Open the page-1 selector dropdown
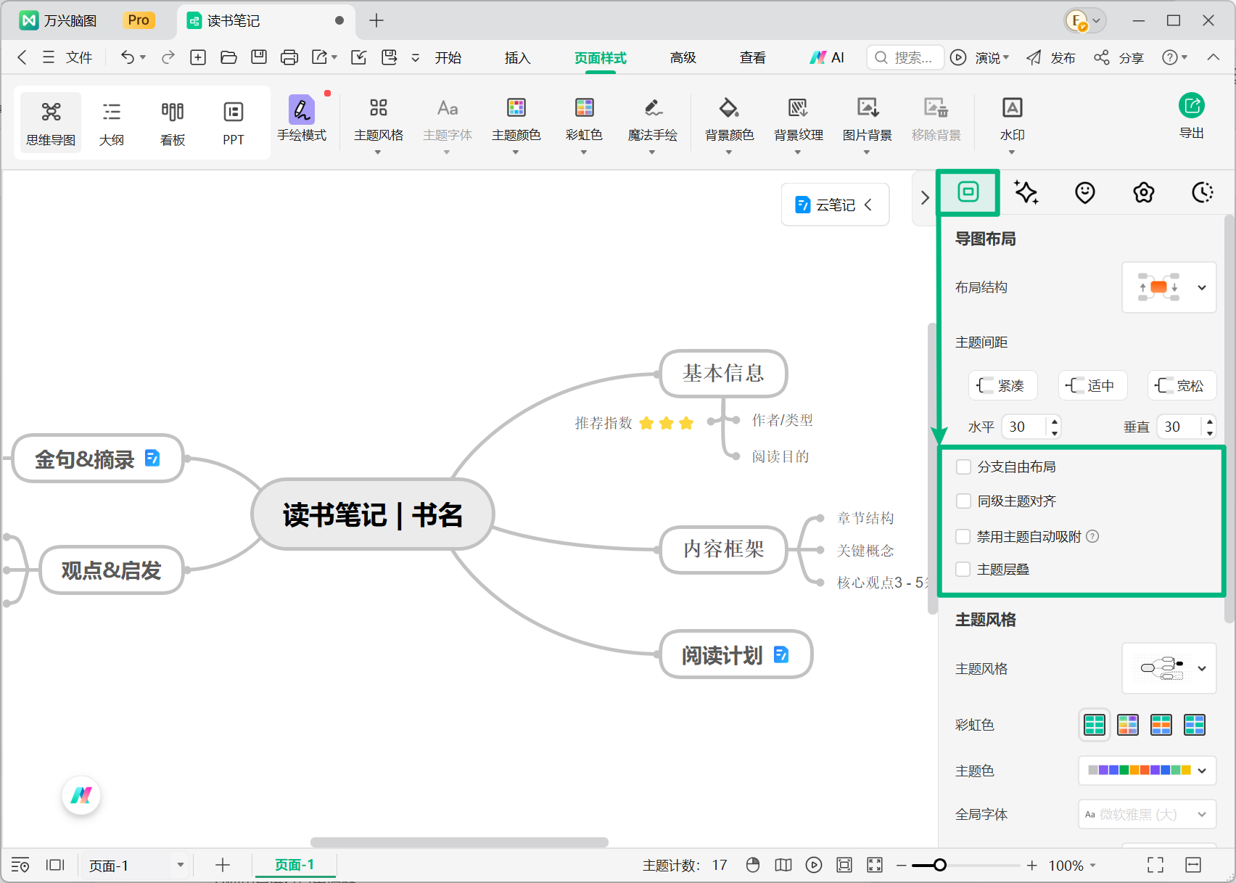Viewport: 1236px width, 883px height. [x=136, y=865]
